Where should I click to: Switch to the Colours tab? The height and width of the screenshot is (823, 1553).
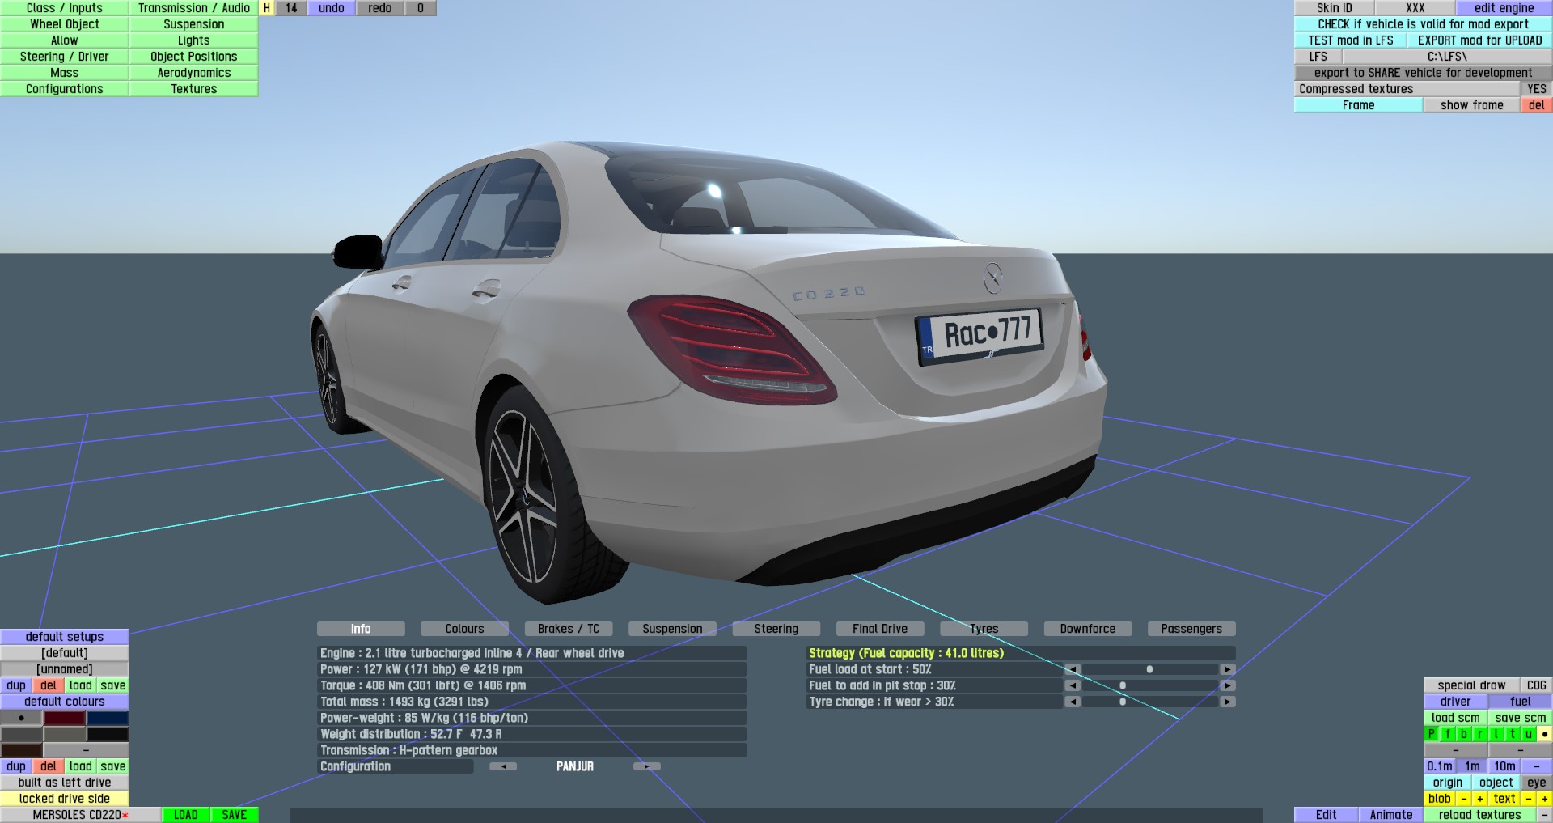[x=464, y=629]
